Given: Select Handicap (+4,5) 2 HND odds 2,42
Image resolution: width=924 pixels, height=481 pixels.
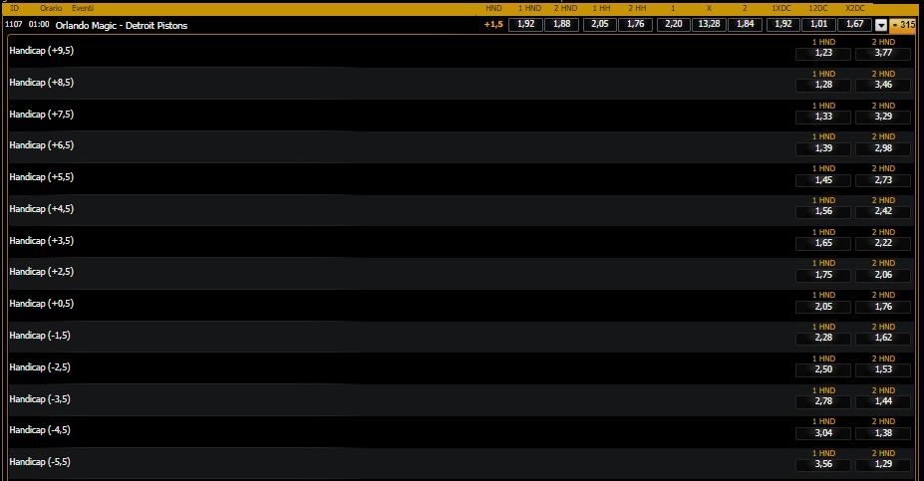Looking at the screenshot, I should [883, 211].
